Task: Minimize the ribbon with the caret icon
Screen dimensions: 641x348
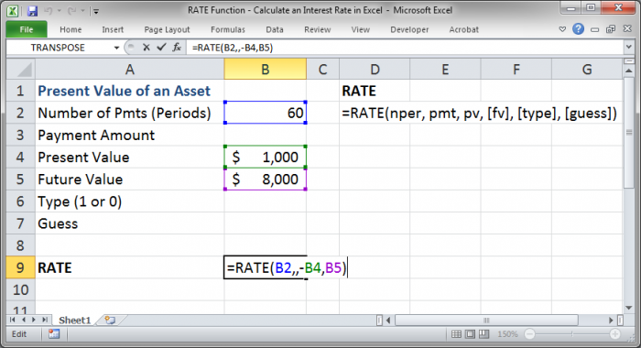Action: (562, 29)
